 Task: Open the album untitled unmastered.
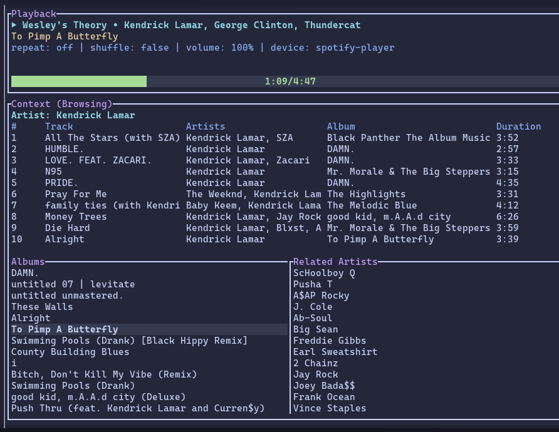[67, 296]
